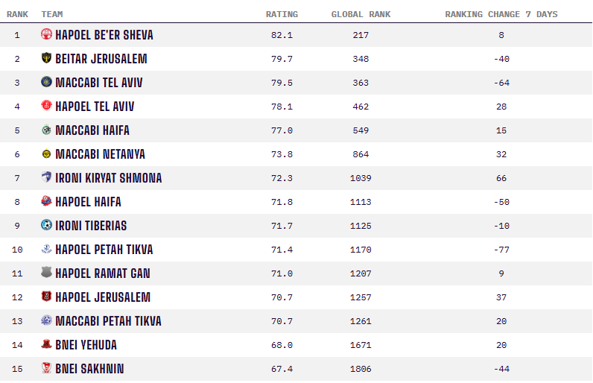Click the Beitar Jerusalem shield logo

pyautogui.click(x=46, y=58)
